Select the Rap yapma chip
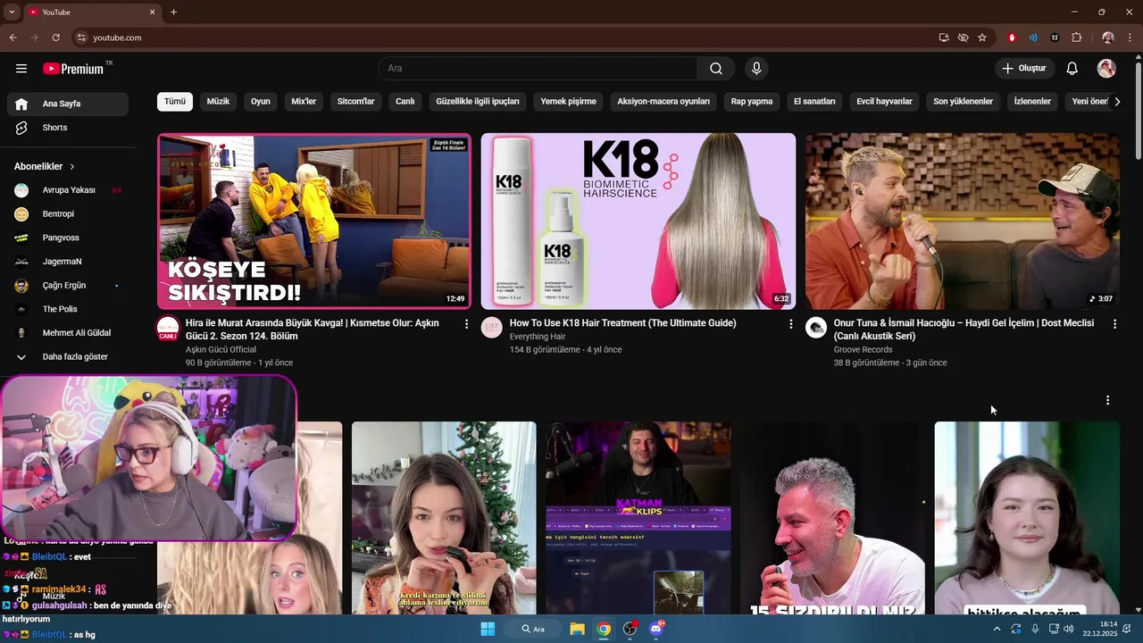1143x643 pixels. click(752, 102)
